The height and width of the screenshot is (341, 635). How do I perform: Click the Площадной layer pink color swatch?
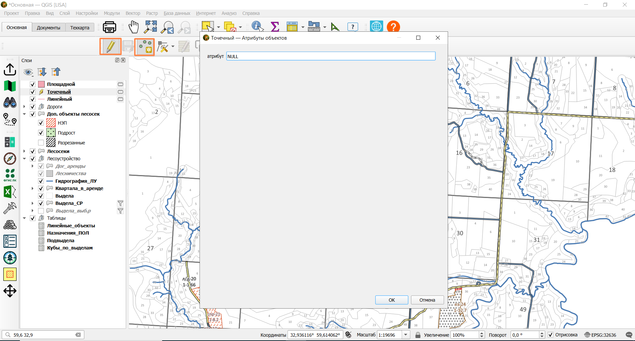tap(41, 84)
